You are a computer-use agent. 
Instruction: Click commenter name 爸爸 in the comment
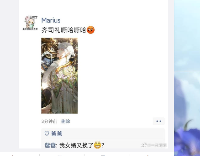pyautogui.click(x=50, y=145)
